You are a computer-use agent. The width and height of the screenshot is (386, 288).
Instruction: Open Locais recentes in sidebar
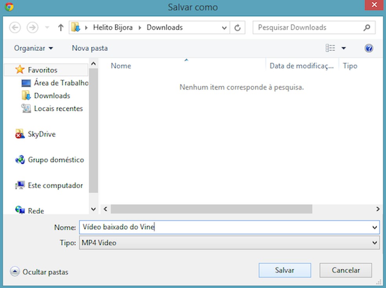point(58,108)
